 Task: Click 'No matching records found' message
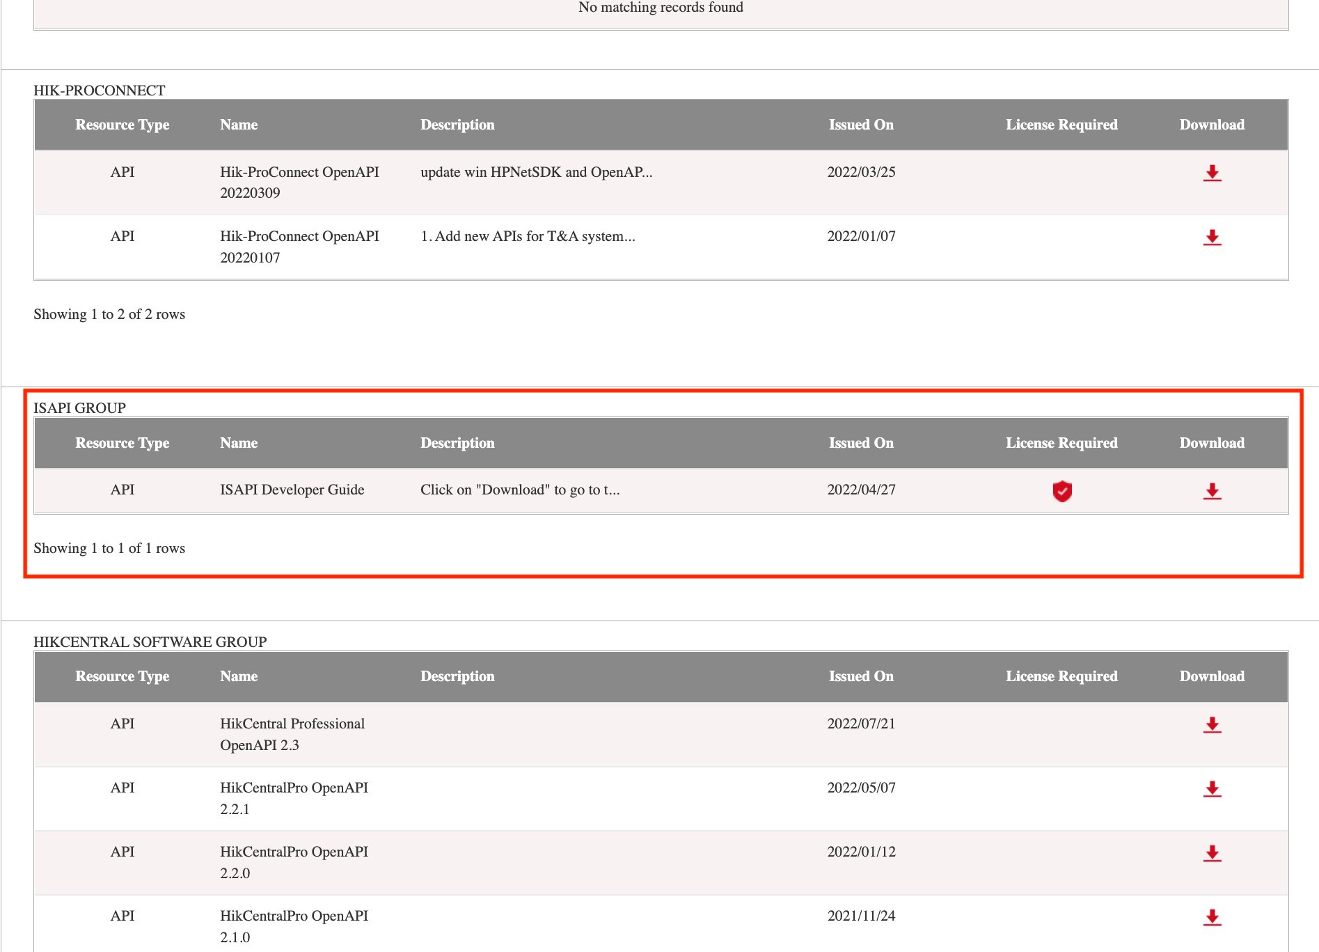[x=661, y=8]
